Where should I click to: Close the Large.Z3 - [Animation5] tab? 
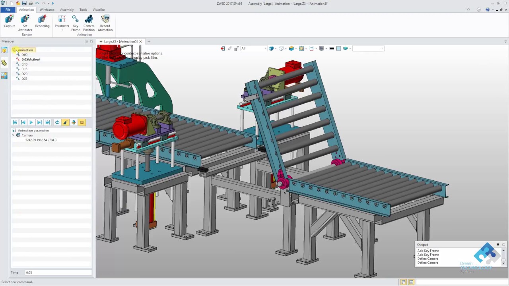pyautogui.click(x=140, y=41)
